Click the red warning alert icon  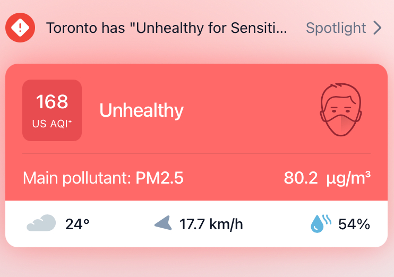[x=20, y=27]
